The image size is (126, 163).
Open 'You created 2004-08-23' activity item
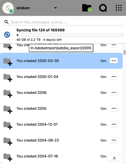pos(61,140)
